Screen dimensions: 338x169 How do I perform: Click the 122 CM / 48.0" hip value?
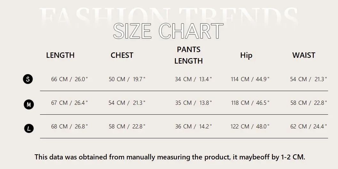(250, 127)
